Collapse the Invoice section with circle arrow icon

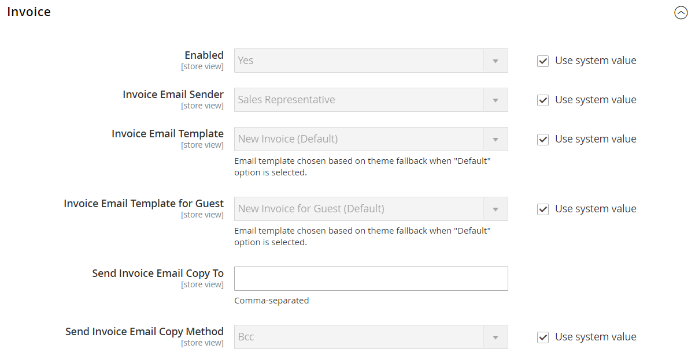681,13
